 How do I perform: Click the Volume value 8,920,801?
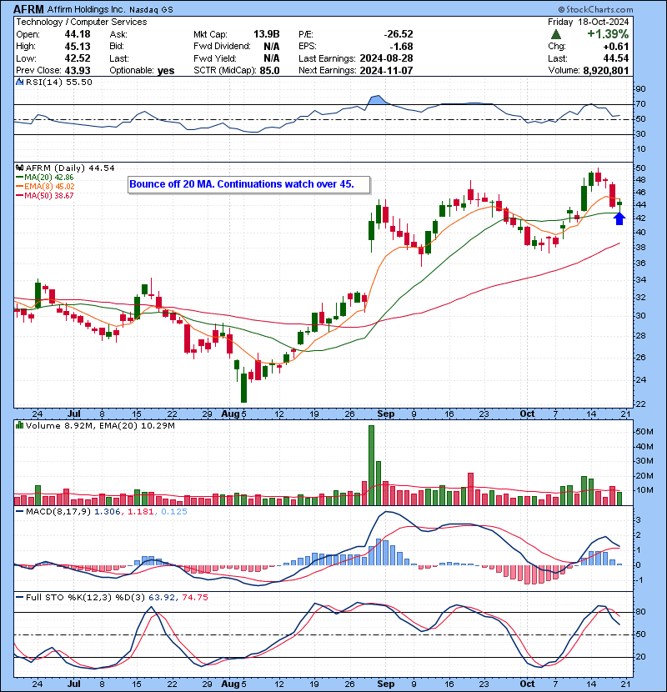pyautogui.click(x=605, y=71)
